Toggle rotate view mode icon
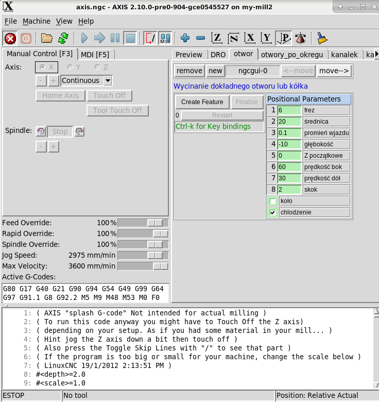Image resolution: width=379 pixels, height=402 pixels. [x=301, y=39]
